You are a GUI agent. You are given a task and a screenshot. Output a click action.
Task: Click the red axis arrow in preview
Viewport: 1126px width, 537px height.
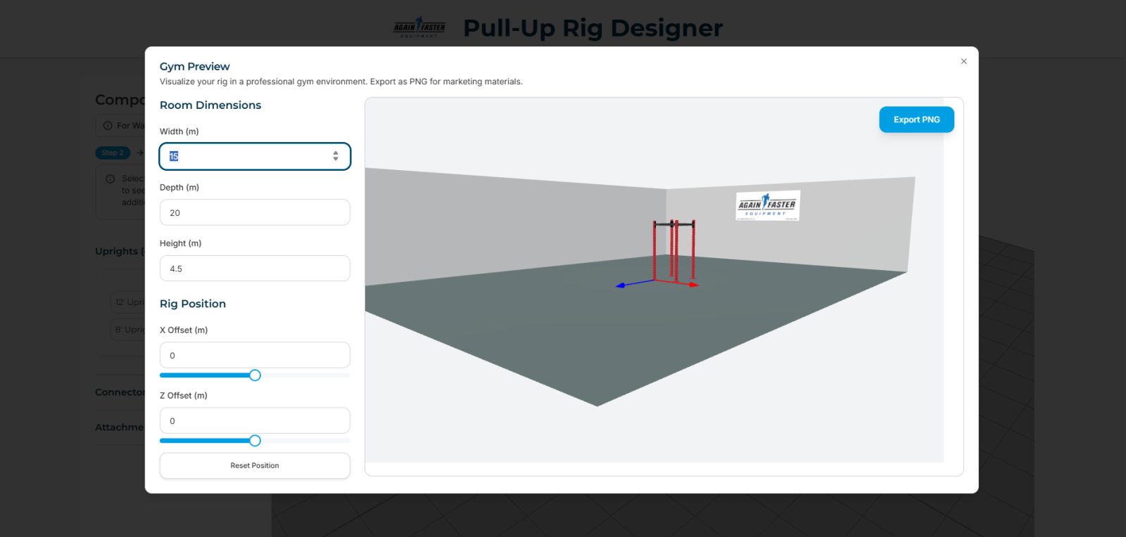693,285
